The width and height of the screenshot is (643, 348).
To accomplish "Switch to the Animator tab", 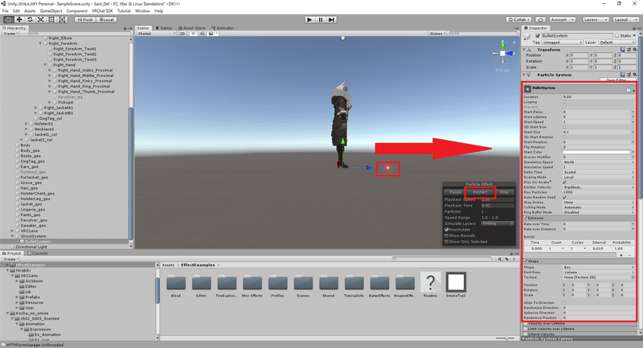I will [223, 28].
